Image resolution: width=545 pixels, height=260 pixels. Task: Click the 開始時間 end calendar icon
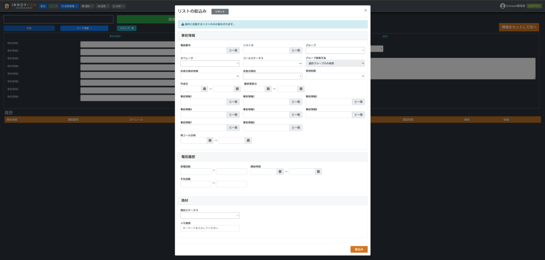tap(318, 172)
